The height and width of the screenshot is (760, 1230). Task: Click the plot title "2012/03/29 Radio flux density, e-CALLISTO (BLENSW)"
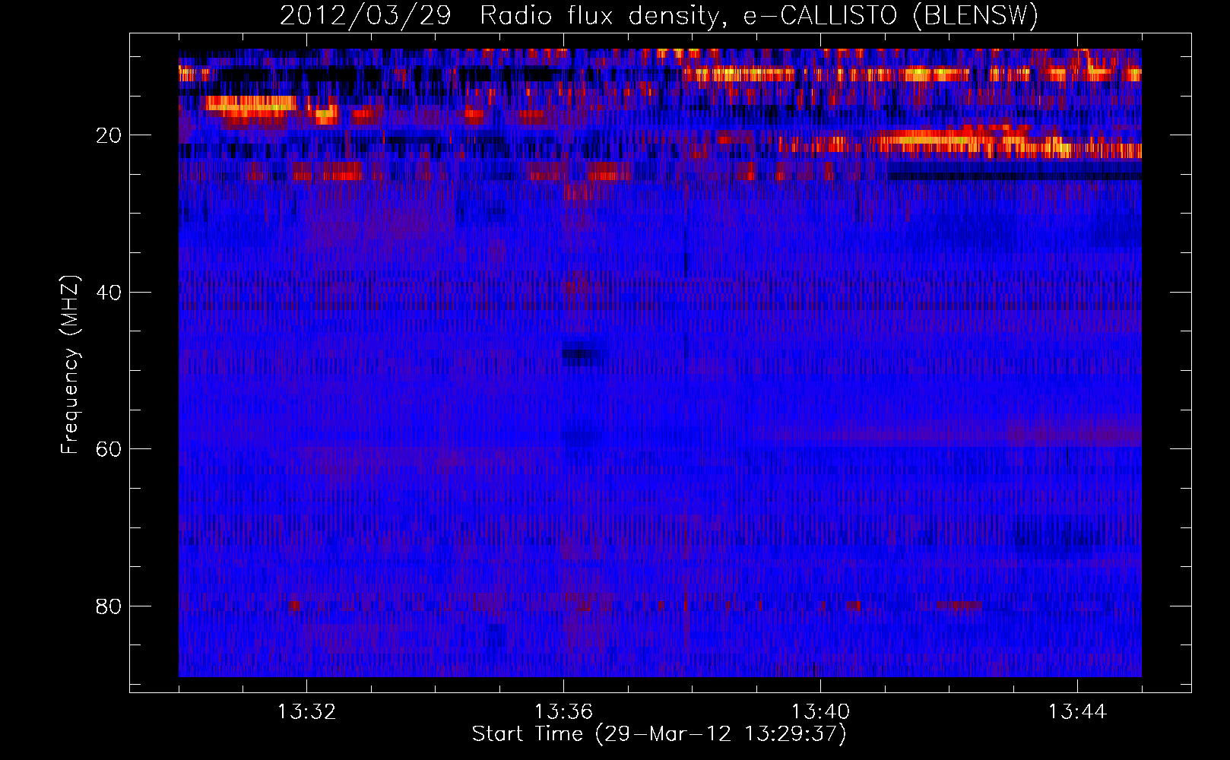[659, 15]
